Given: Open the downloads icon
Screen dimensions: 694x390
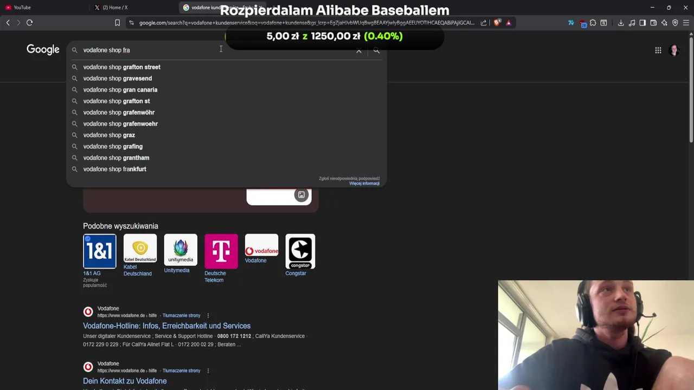Looking at the screenshot, I should 621,23.
